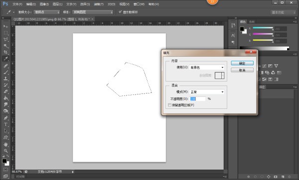Expand the status bar info arrow
Viewport: 299px width, 180px height.
[73, 172]
